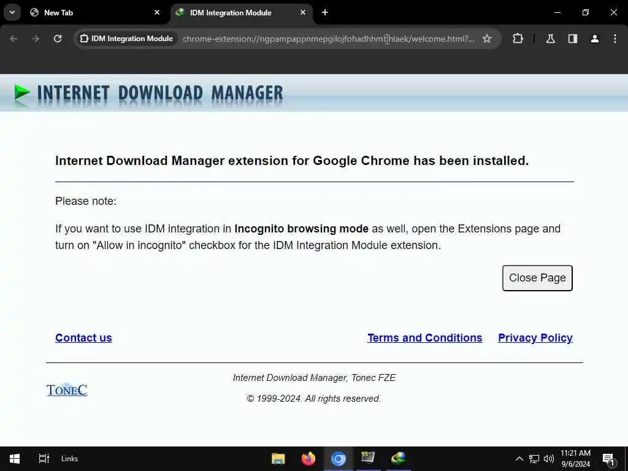Select the IDM Integration Module tab
The image size is (628, 471).
[240, 12]
